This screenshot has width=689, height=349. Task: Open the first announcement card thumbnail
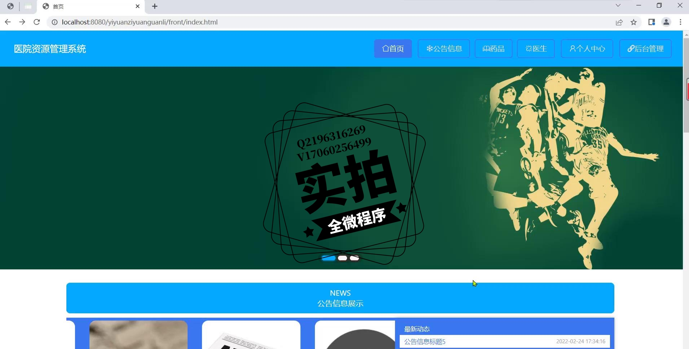coord(139,335)
